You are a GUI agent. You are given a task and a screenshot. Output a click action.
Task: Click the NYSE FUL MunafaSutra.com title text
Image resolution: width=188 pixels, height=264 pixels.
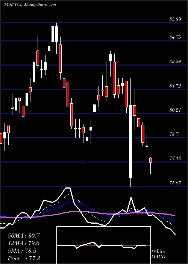(30, 5)
